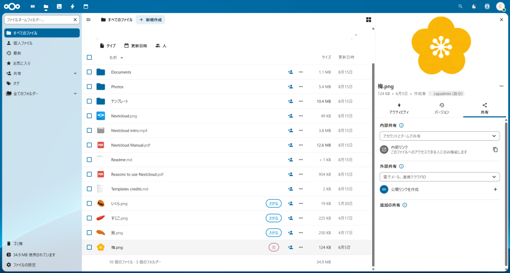510x273 pixels.
Task: Create a public link with the plus button
Action: point(495,189)
